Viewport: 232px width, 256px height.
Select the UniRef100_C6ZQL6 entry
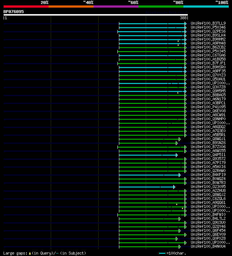[x=208, y=198]
